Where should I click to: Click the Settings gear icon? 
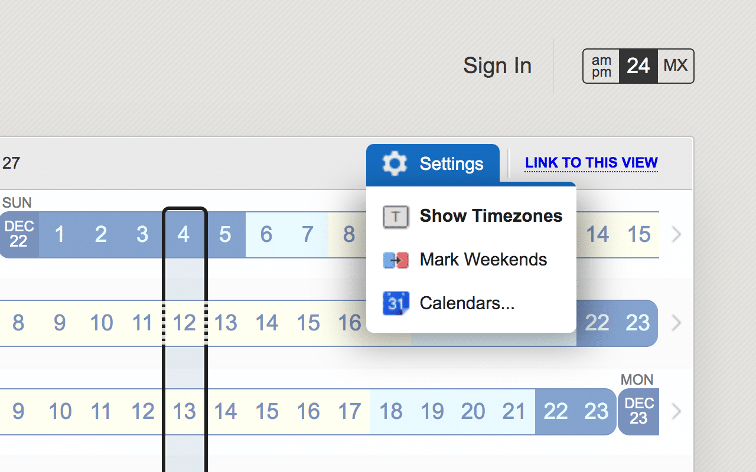pos(395,163)
